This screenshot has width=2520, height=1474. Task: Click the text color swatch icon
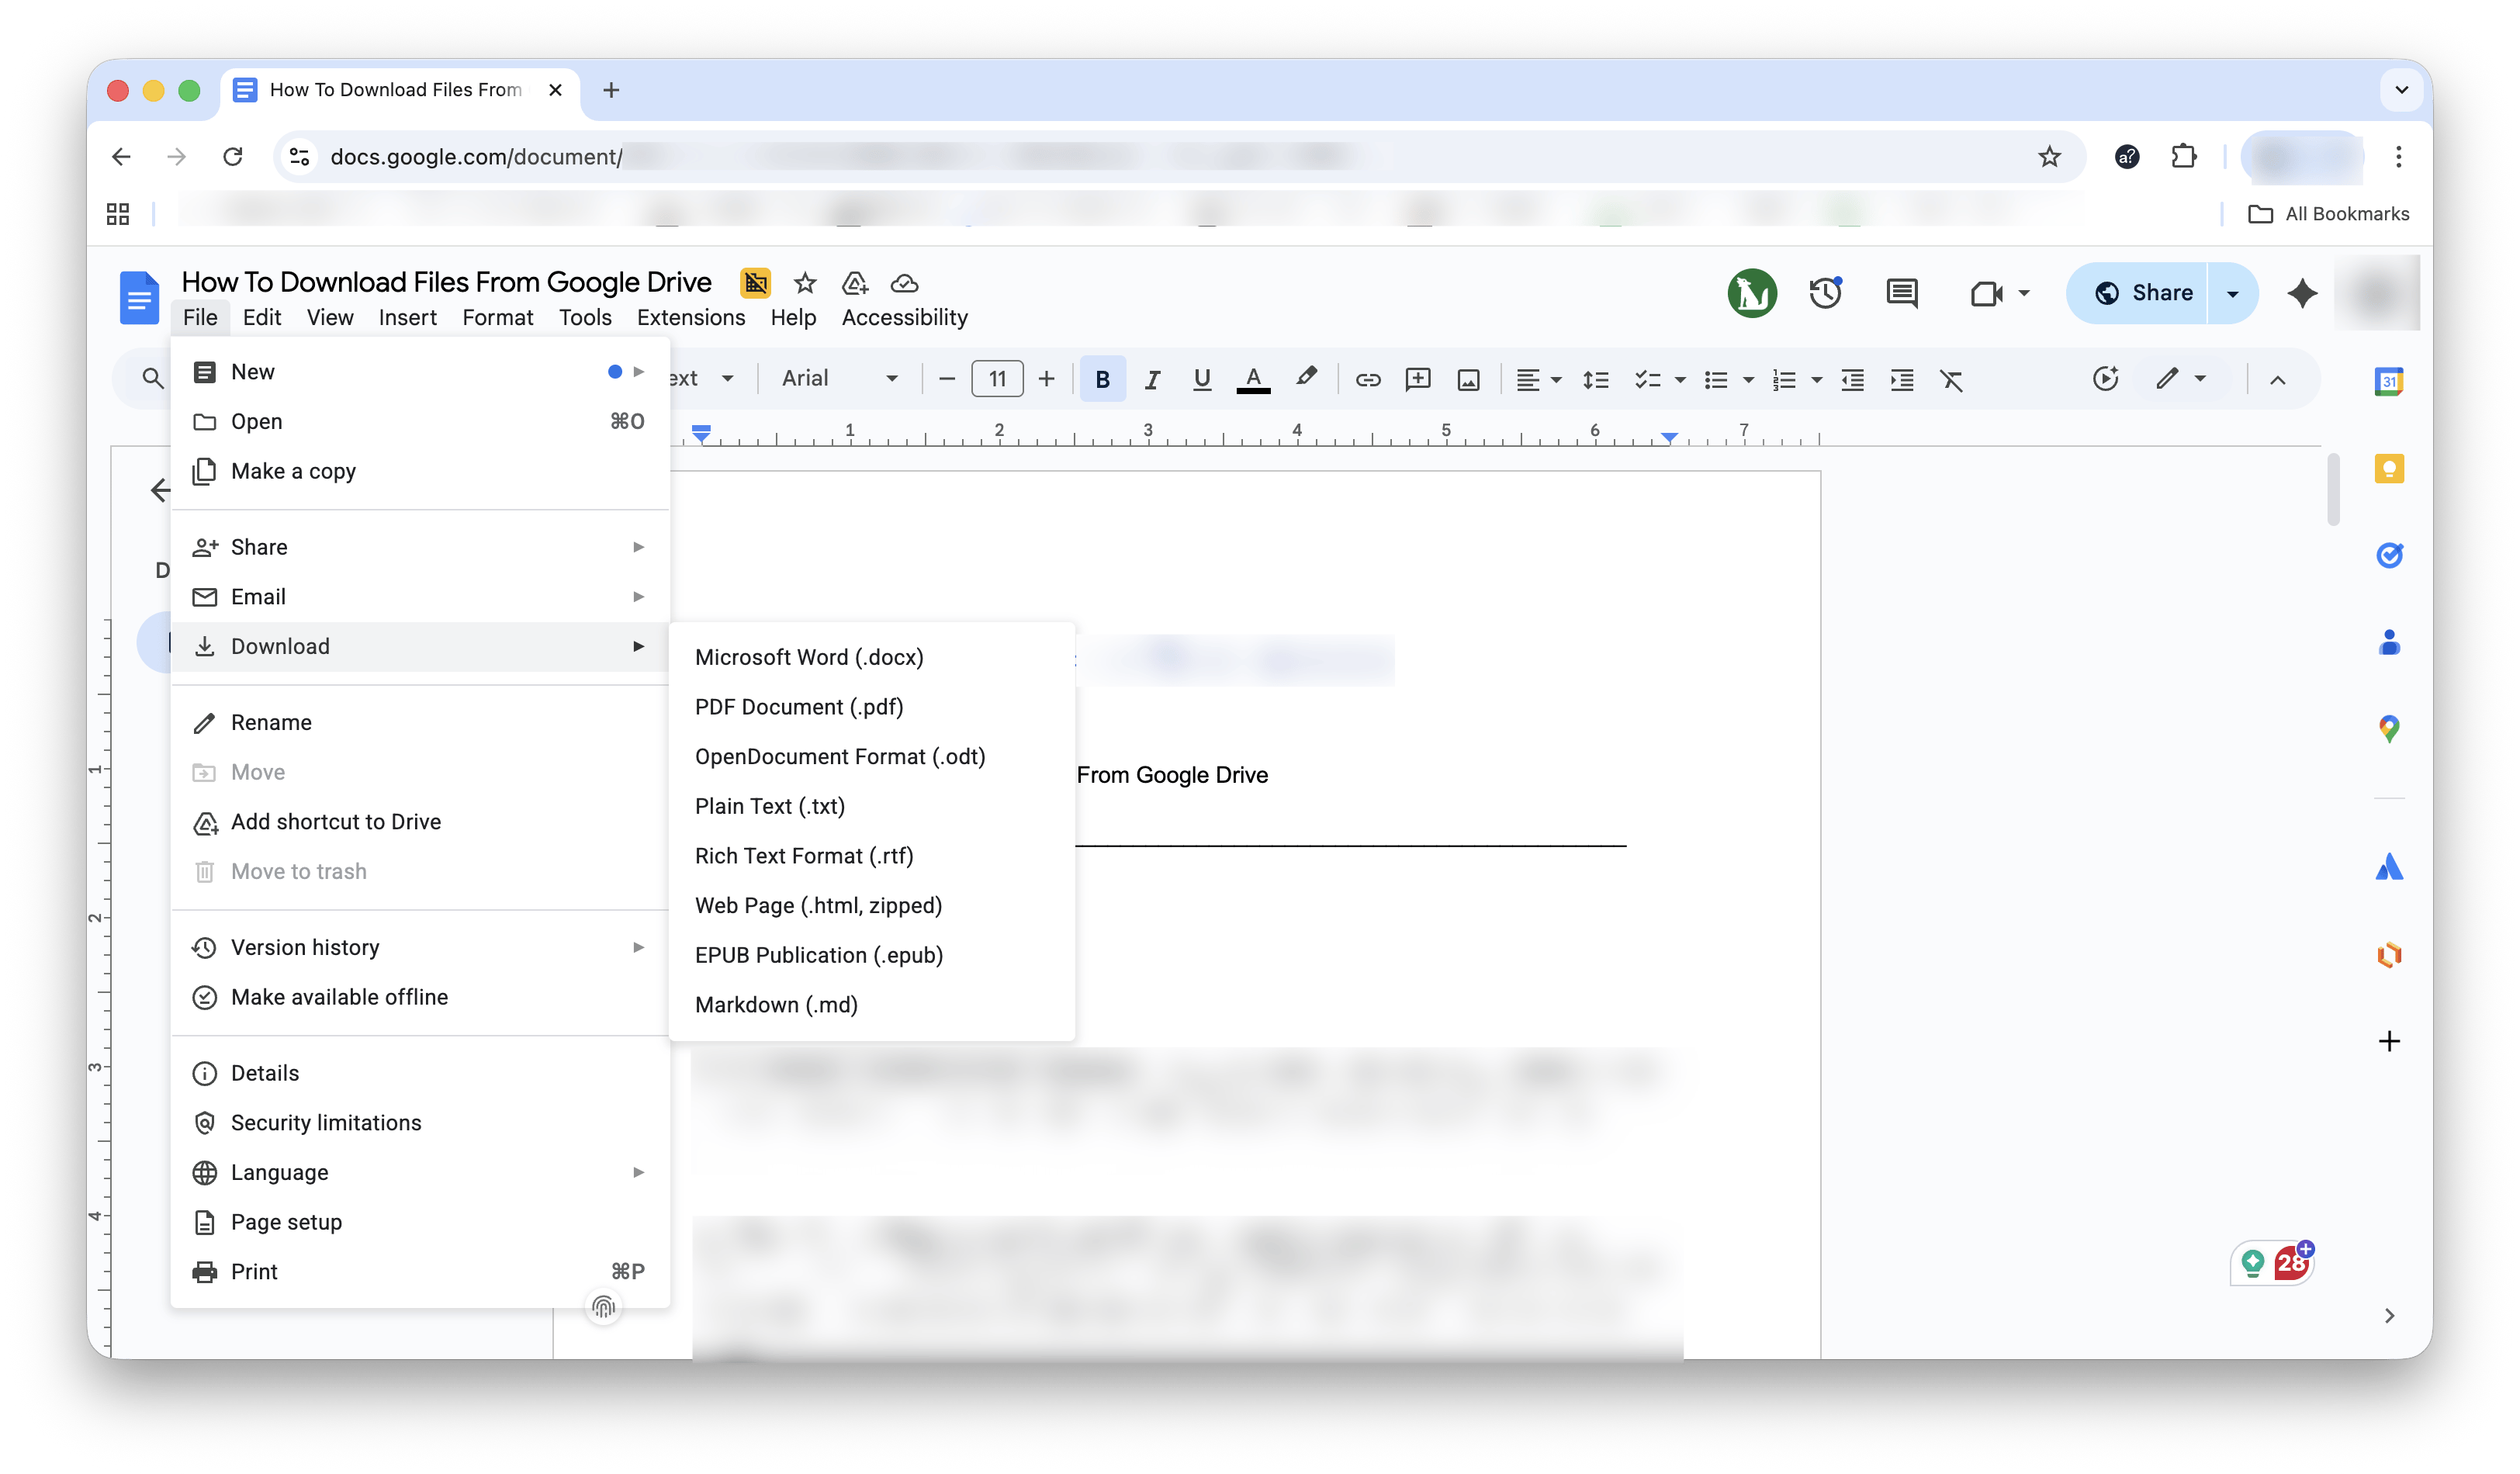[x=1253, y=379]
